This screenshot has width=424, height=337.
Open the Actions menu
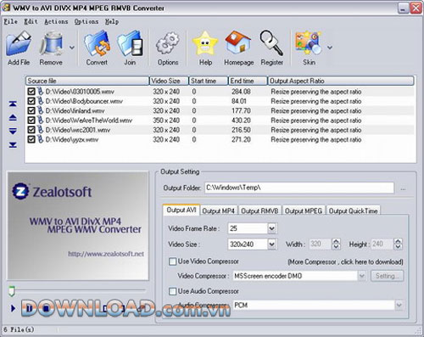coord(56,21)
